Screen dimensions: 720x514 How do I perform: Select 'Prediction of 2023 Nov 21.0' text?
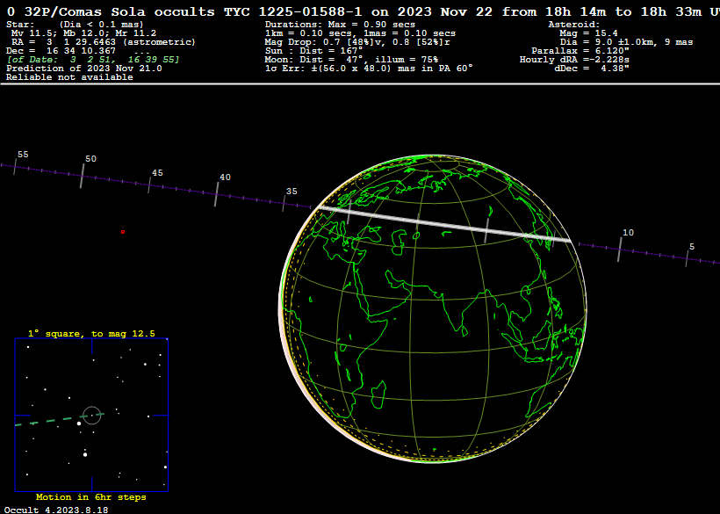click(x=83, y=69)
